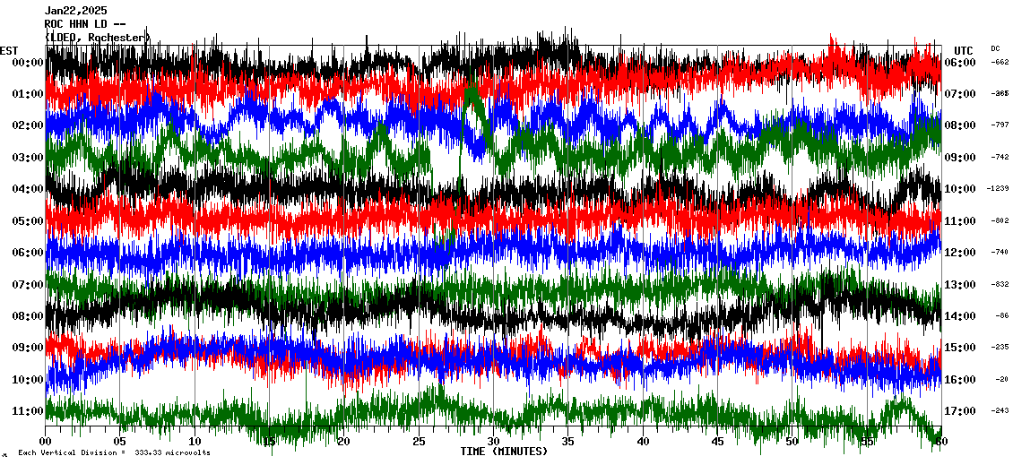The width and height of the screenshot is (1013, 465).
Task: Click the DC value -832
Action: coord(1000,285)
